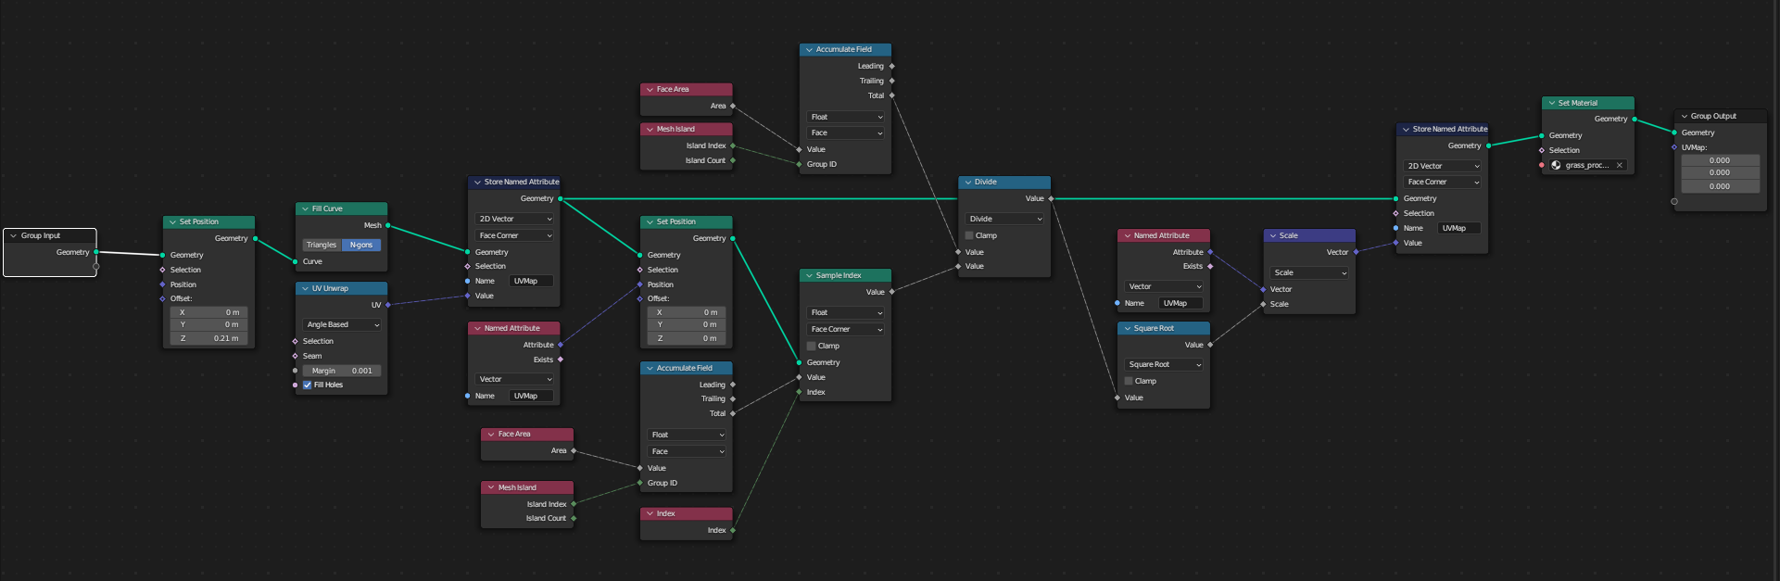Click the Island Count label in upper Mesh Island
The height and width of the screenshot is (581, 1780).
[705, 160]
